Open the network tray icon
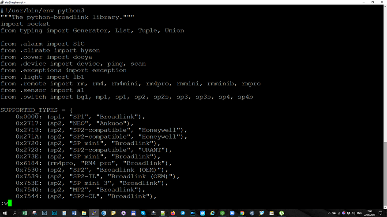387x217 pixels. point(339,213)
